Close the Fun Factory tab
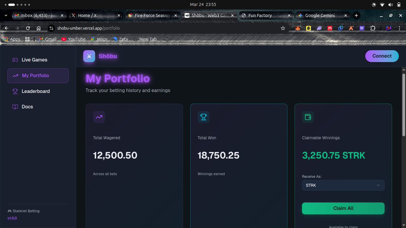The width and height of the screenshot is (406, 228). tap(289, 15)
